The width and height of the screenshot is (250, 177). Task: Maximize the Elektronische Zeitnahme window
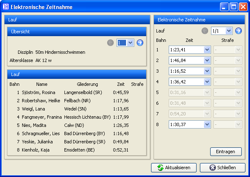[x=234, y=7]
